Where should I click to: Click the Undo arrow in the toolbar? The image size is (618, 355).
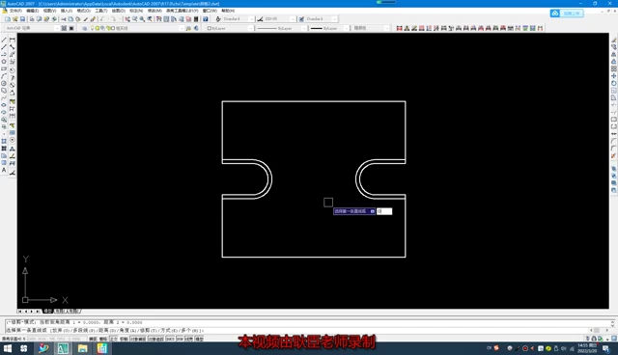102,19
